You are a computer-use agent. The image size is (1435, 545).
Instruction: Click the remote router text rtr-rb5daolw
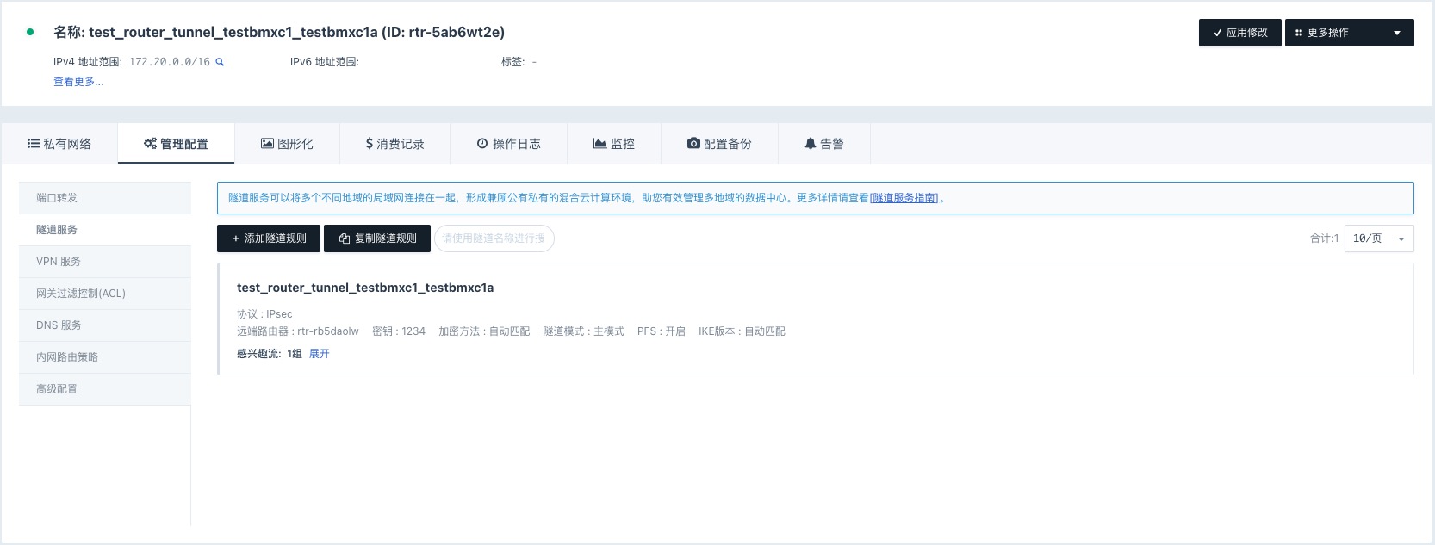pos(328,331)
